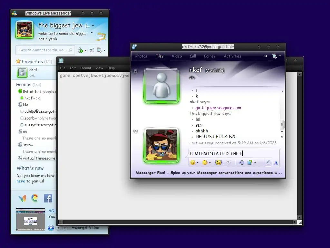Open Notepad's Format menu
Image resolution: width=330 pixels, height=248 pixels.
pyautogui.click(x=86, y=68)
